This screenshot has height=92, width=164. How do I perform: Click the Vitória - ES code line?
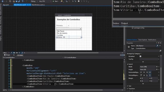tap(50, 84)
